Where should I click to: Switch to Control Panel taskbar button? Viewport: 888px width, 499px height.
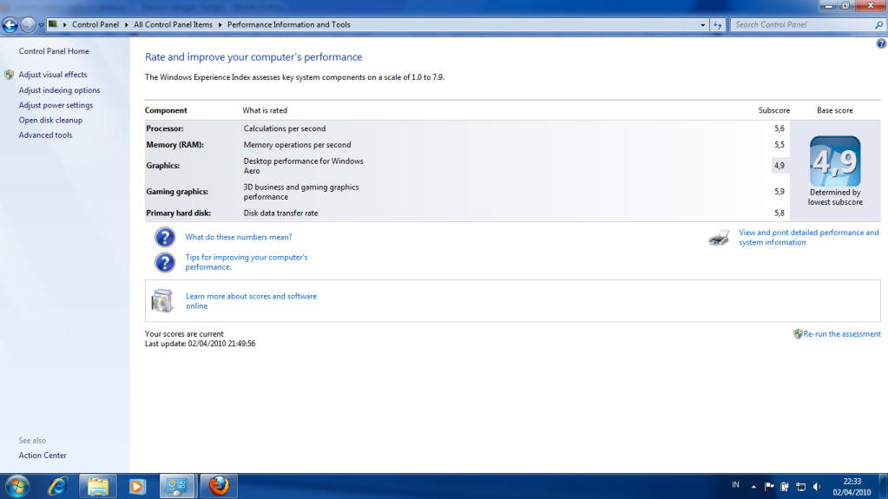tap(177, 486)
